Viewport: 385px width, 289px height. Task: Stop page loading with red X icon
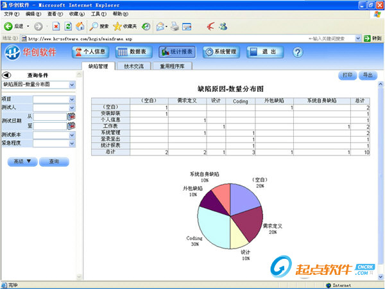(x=56, y=26)
